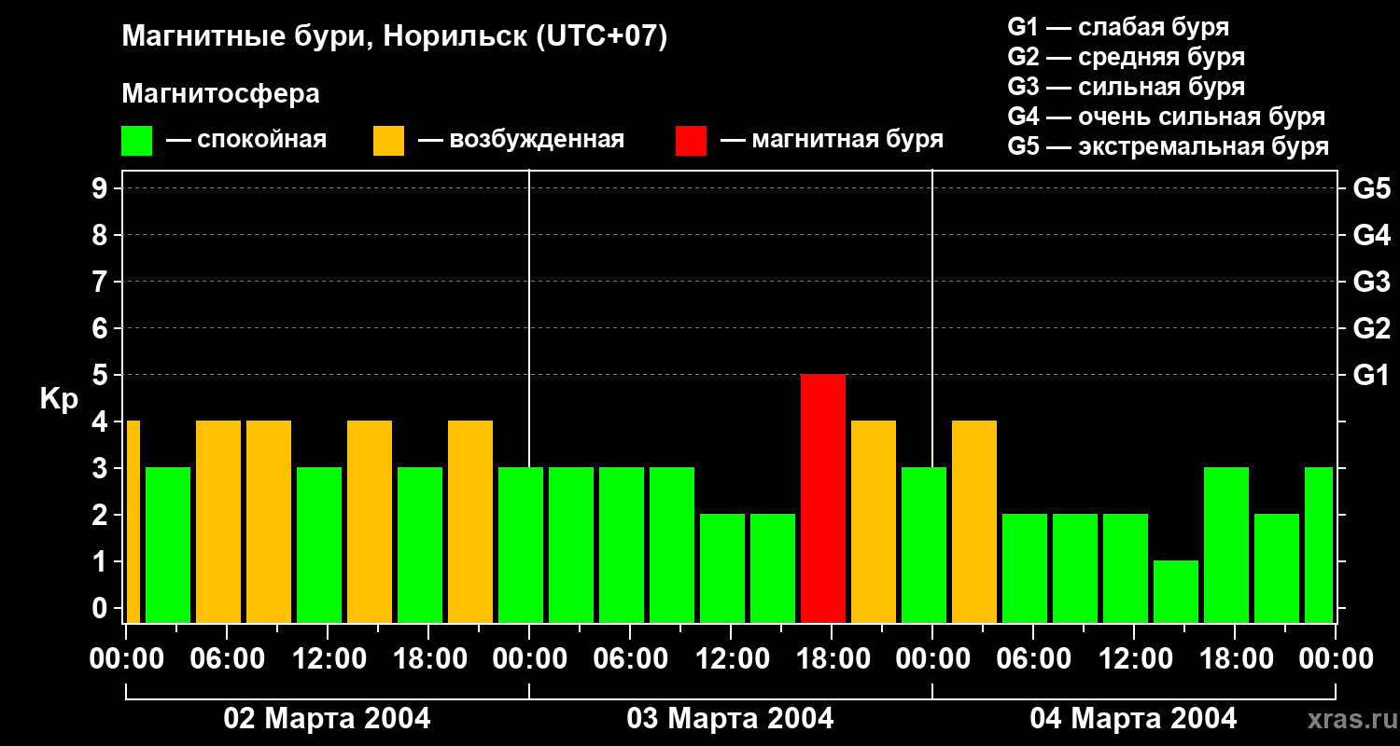
Task: Click the '04 Марта 2004' date label
Action: tap(1133, 718)
